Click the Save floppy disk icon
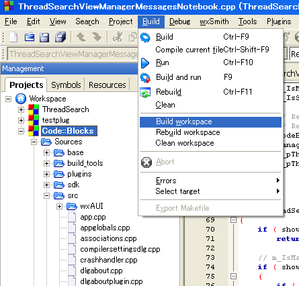The image size is (299, 286). (x=44, y=38)
